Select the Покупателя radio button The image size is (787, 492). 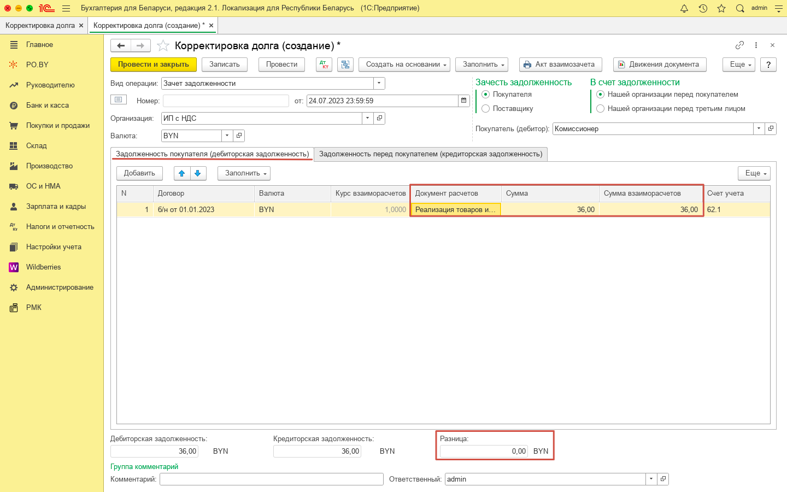pyautogui.click(x=485, y=95)
